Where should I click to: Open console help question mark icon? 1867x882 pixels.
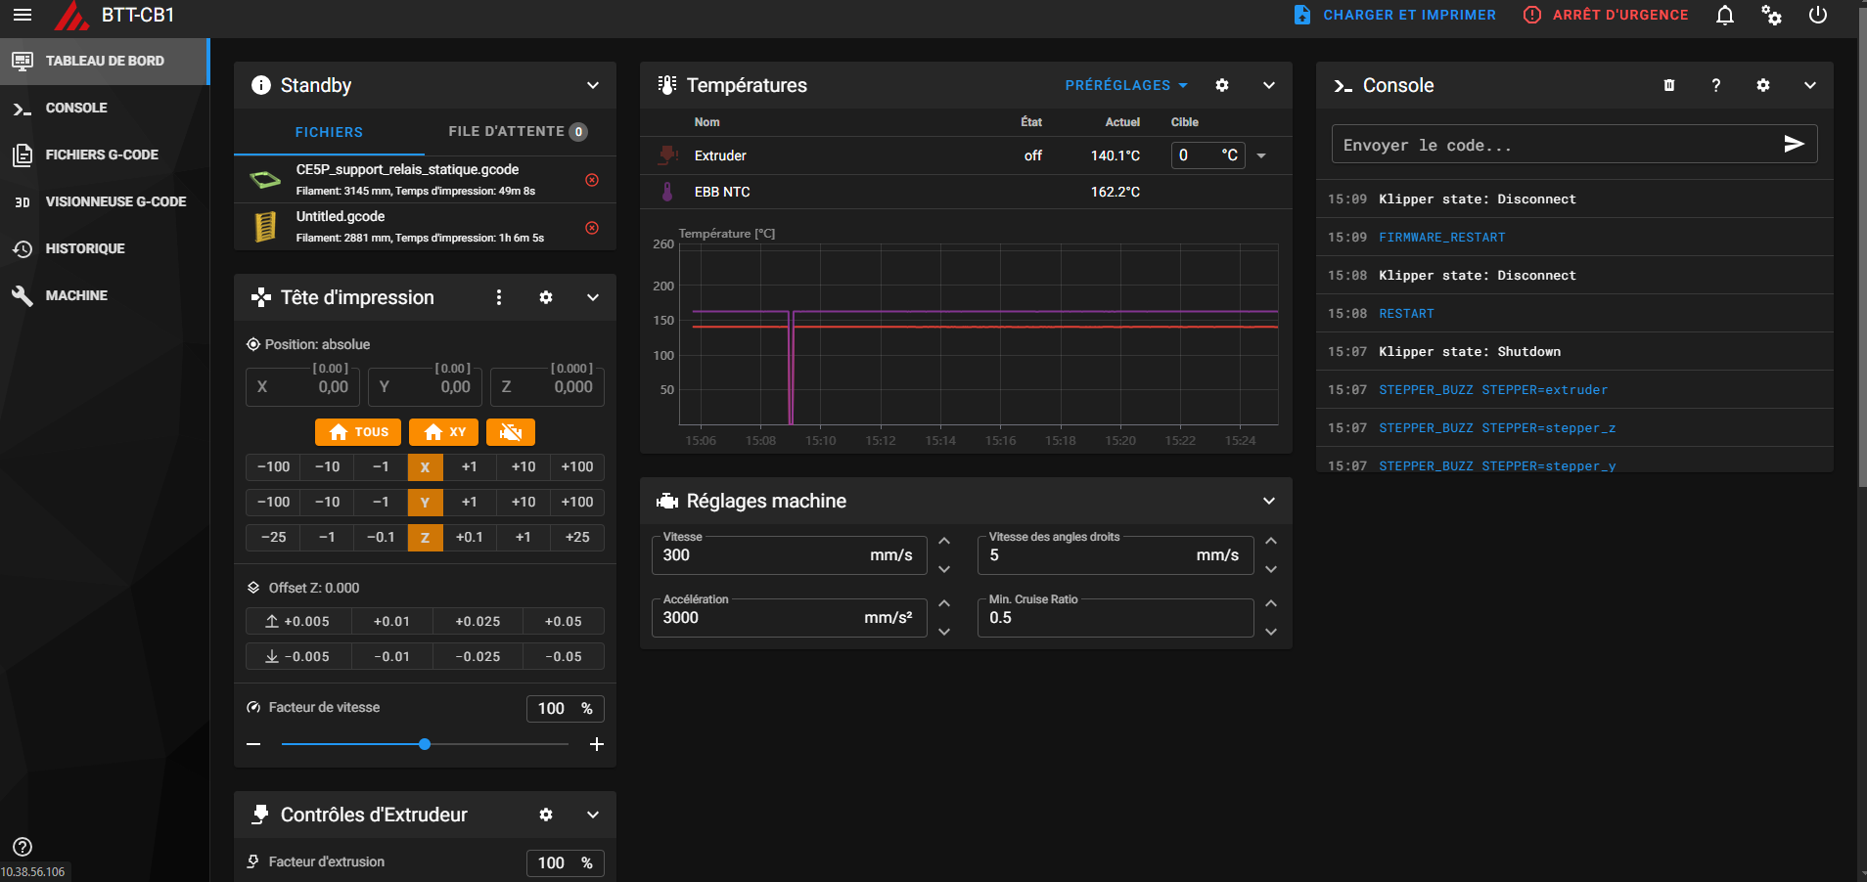1715,86
